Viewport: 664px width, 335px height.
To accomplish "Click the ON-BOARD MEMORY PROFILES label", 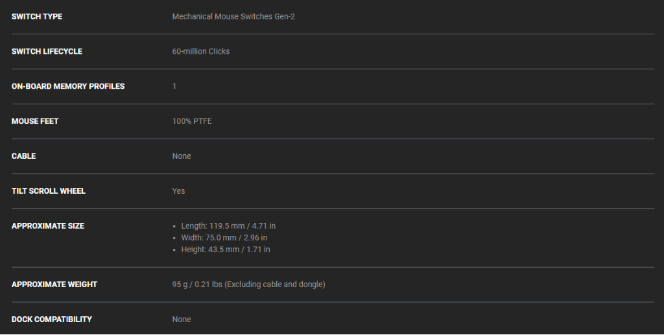I will click(68, 86).
